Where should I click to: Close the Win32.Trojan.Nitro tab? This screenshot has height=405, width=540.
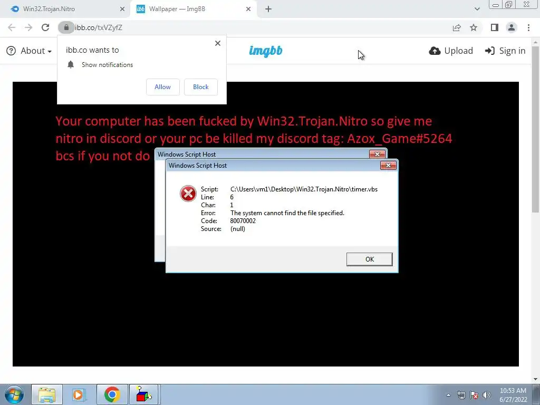pos(122,9)
